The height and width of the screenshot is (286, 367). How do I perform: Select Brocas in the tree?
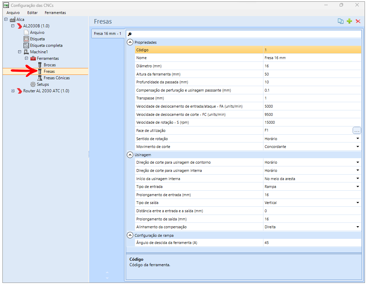(50, 65)
